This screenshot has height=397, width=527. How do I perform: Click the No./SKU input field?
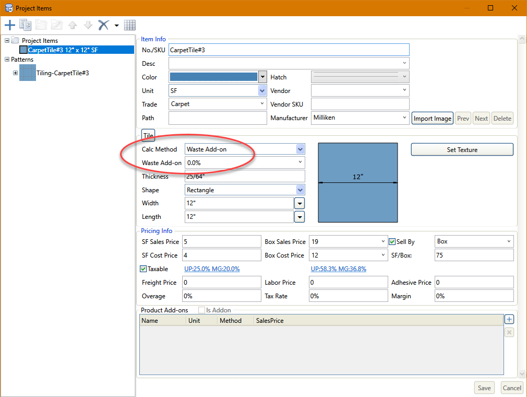[x=289, y=50]
